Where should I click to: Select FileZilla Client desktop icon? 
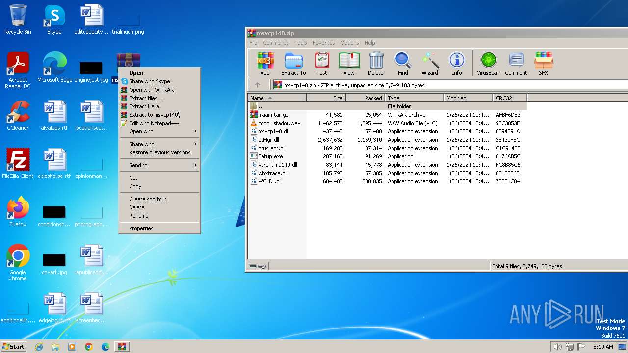pyautogui.click(x=18, y=164)
